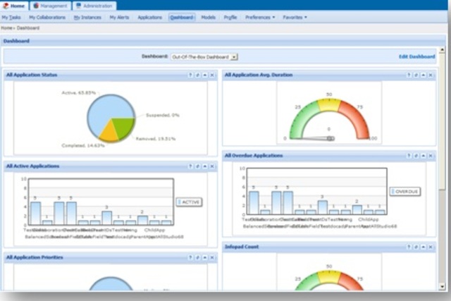Click the Edit Dashboard link
This screenshot has width=451, height=301.
[416, 56]
